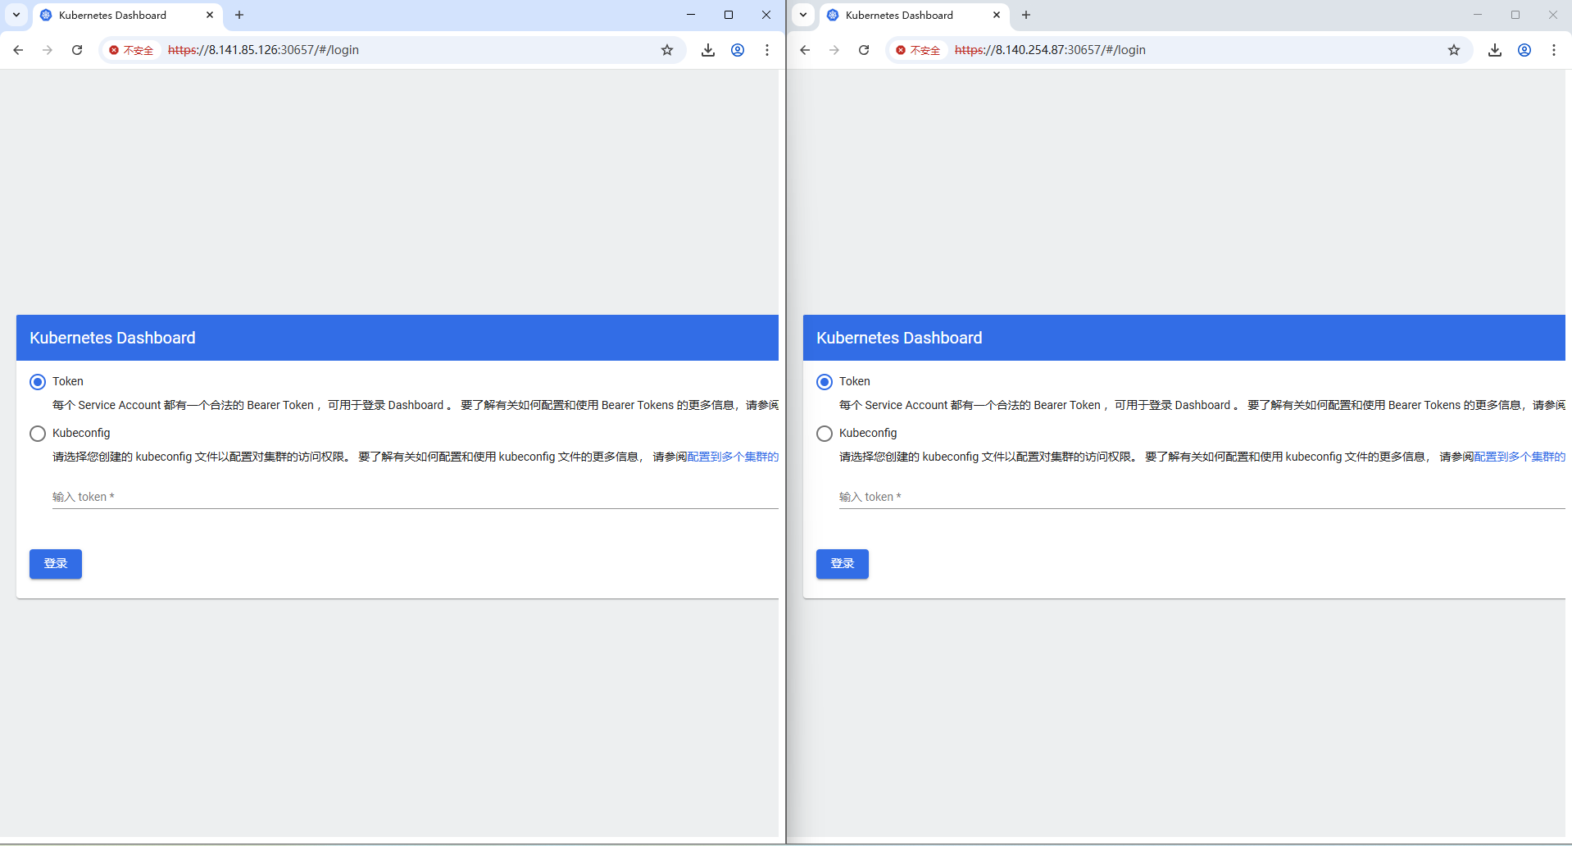Select Token radio button in left dashboard
Screen dimensions: 1572x846
click(38, 382)
